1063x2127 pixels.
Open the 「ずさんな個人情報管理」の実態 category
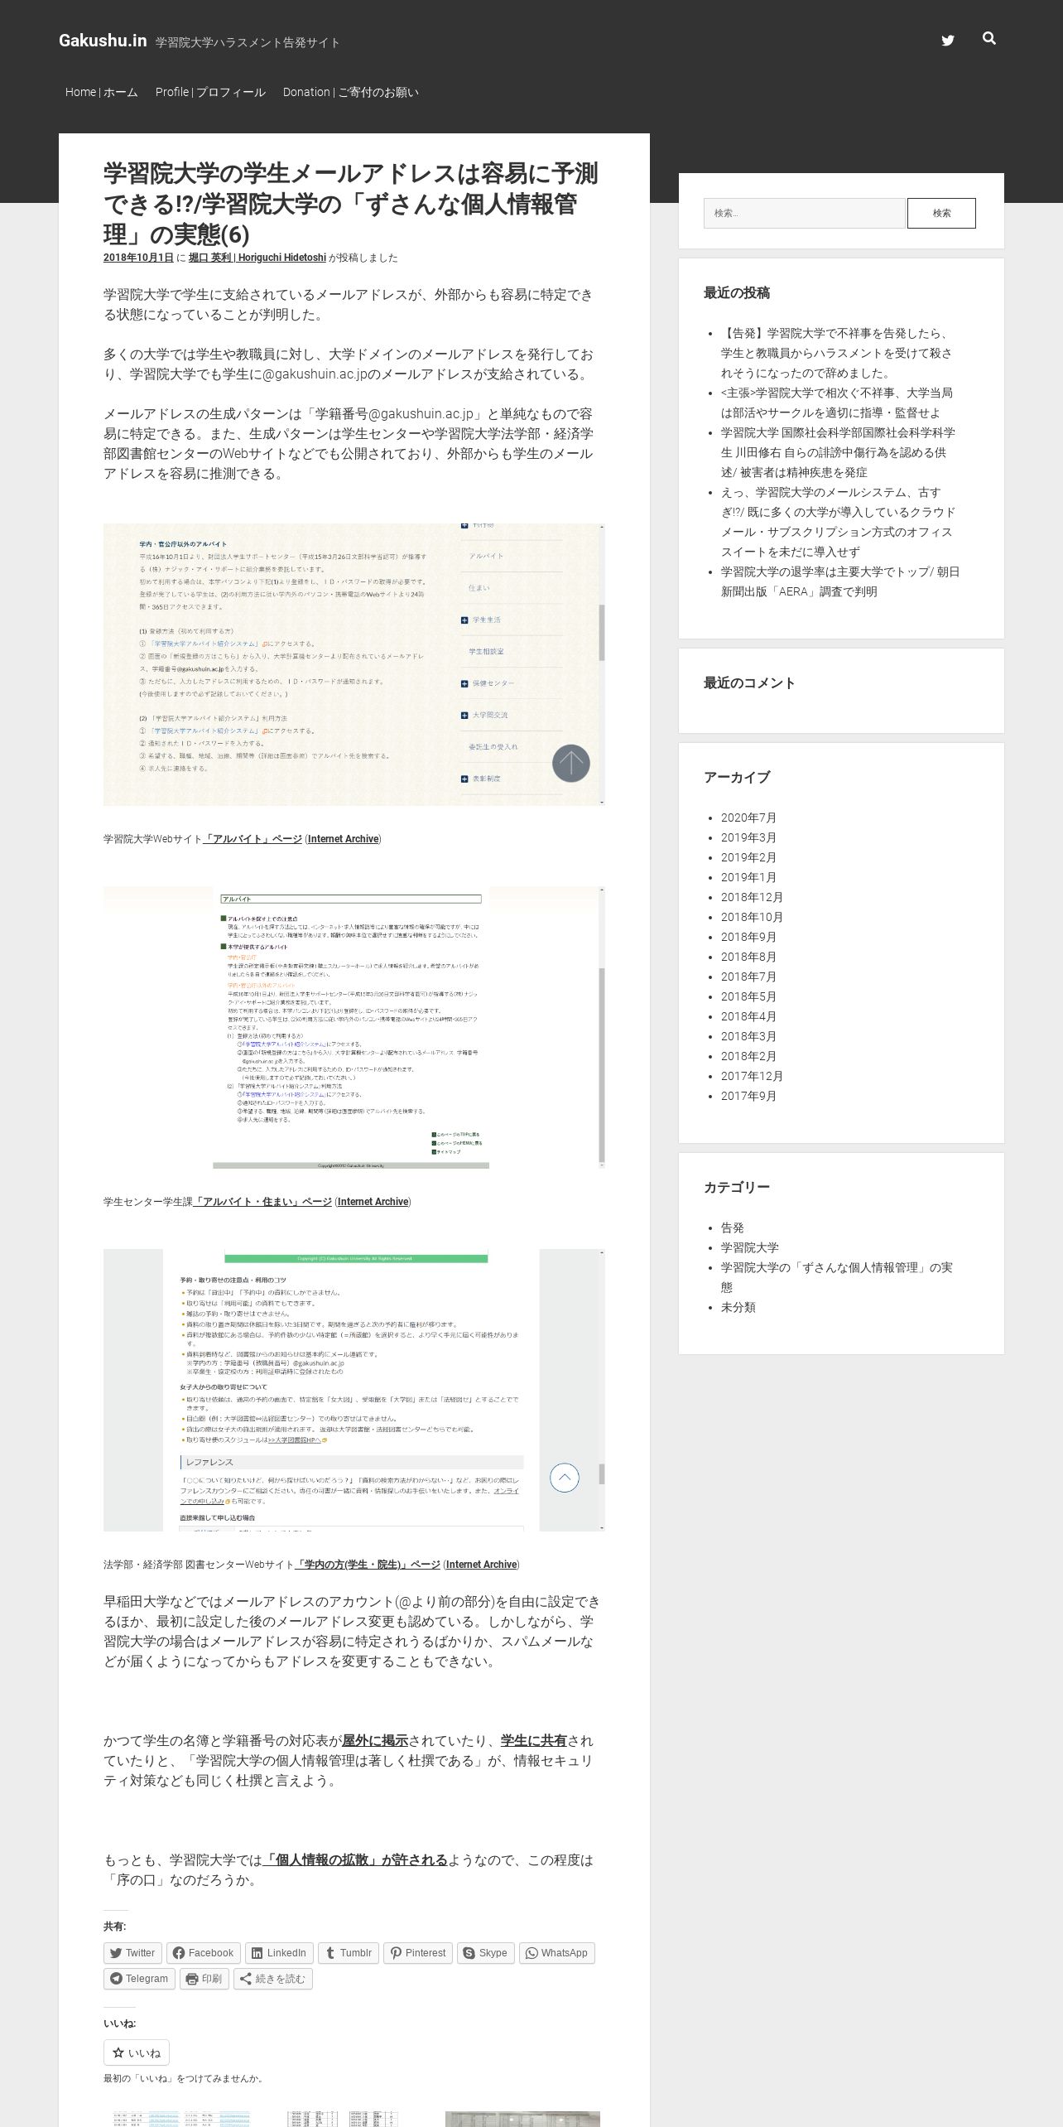tap(836, 1277)
